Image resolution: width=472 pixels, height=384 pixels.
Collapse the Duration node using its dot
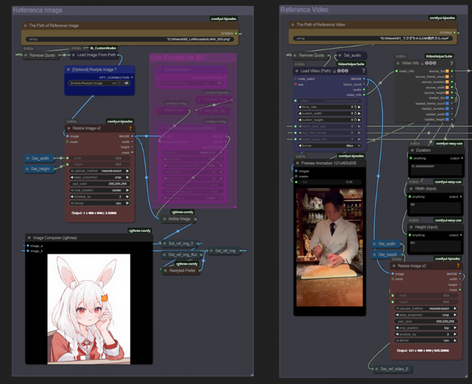[412, 150]
